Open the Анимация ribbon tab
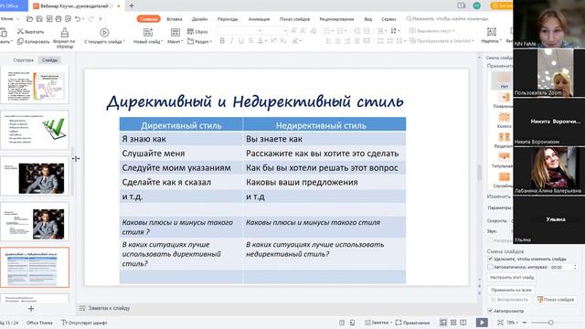The height and width of the screenshot is (329, 585). (259, 19)
